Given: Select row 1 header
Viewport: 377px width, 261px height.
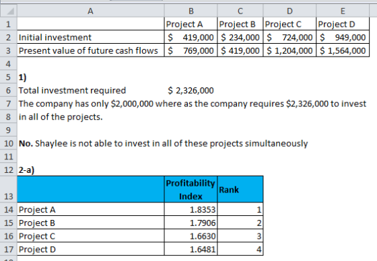Looking at the screenshot, I should (9, 24).
